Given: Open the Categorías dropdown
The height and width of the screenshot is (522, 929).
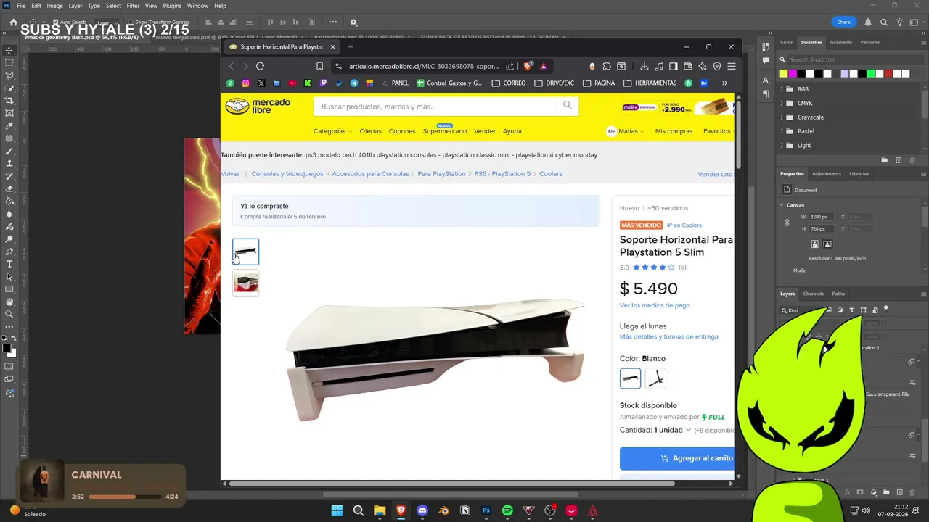Looking at the screenshot, I should (x=332, y=131).
